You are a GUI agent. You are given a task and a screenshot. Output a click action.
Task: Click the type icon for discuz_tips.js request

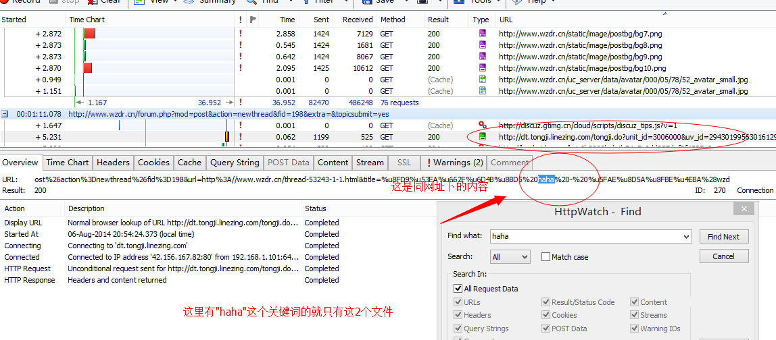tap(483, 125)
